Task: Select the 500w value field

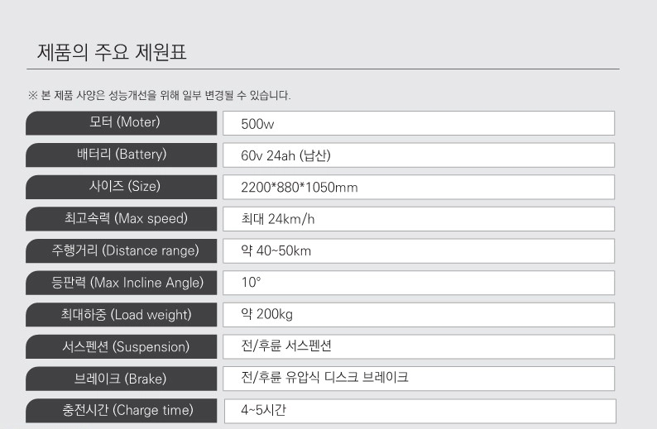Action: (x=419, y=123)
